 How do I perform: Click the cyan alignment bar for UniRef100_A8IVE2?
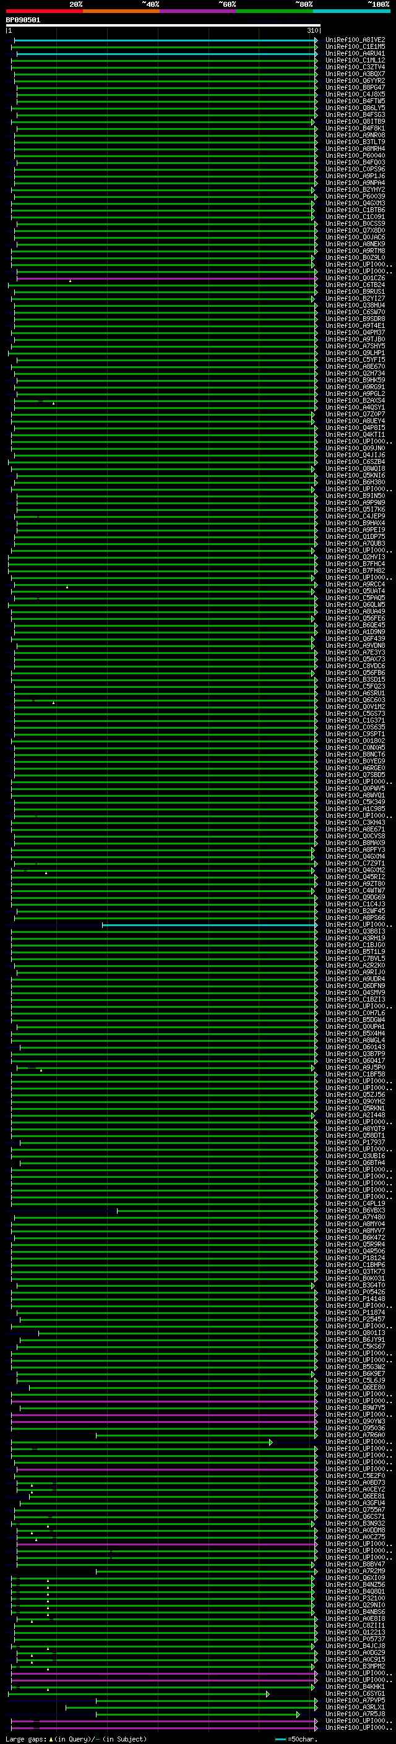coord(165,40)
